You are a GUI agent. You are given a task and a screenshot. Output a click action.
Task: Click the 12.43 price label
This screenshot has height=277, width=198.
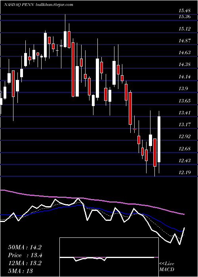[x=185, y=160]
